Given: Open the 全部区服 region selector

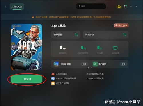Looking at the screenshot, I should [66, 35].
